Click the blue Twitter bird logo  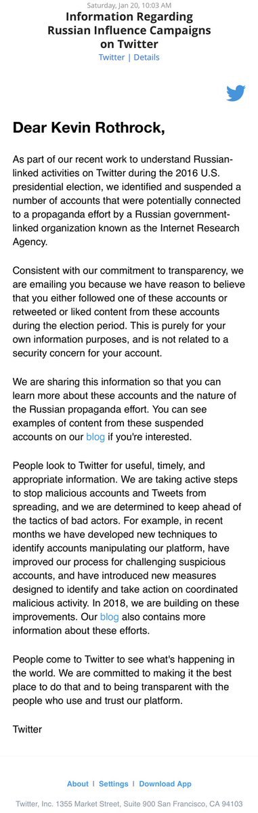point(236,93)
